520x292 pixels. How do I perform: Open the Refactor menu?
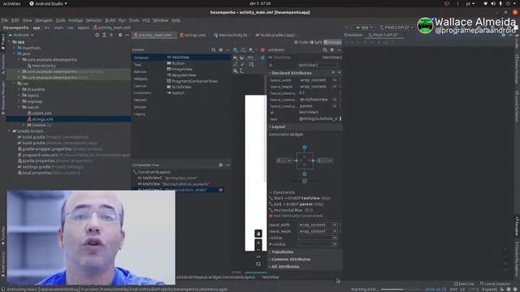tap(94, 20)
